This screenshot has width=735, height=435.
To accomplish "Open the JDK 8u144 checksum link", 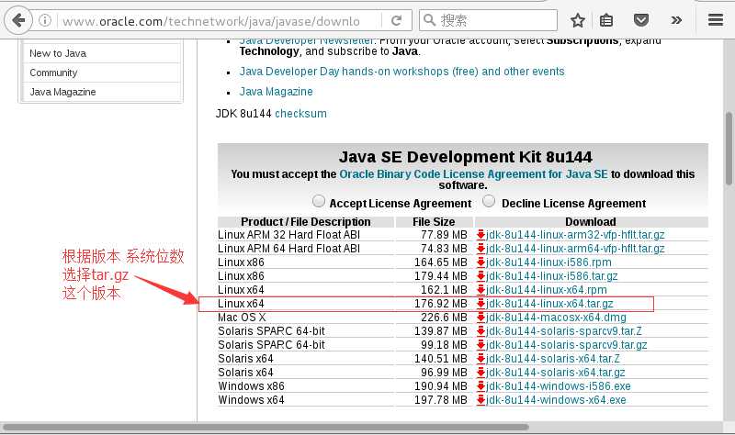I will [300, 113].
